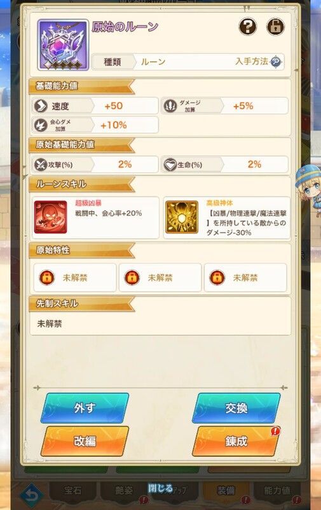Tap the middle locked 未解禁 trait slot

160,277
